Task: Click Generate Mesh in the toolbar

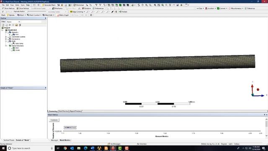Action: coord(49,5)
